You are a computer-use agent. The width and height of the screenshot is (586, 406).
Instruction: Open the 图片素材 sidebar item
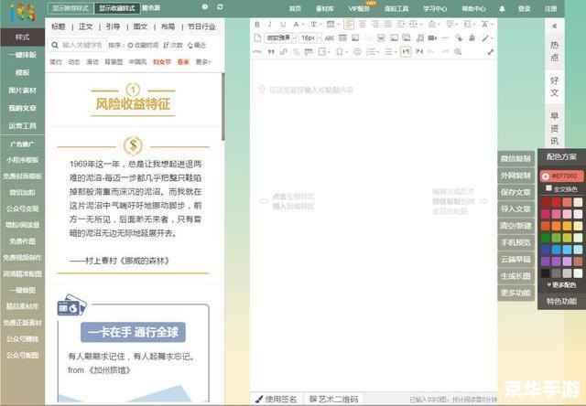(x=22, y=91)
